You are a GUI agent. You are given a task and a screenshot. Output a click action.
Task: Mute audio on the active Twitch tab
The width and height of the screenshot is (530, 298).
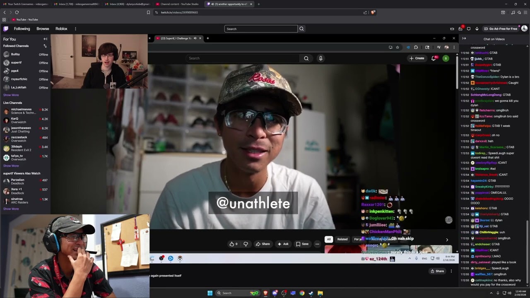[212, 4]
